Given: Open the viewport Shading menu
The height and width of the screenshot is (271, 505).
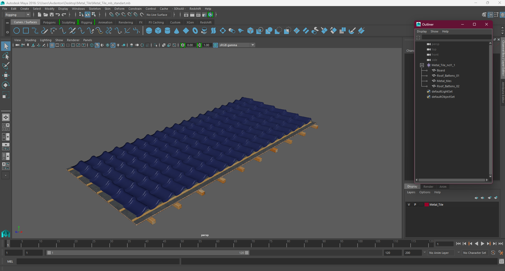Looking at the screenshot, I should tap(30, 40).
